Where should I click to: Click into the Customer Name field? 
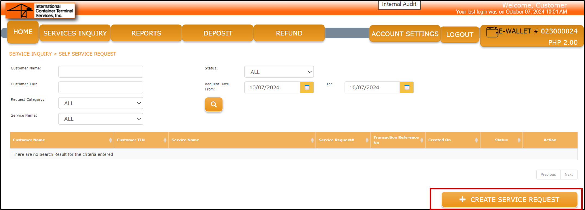101,72
